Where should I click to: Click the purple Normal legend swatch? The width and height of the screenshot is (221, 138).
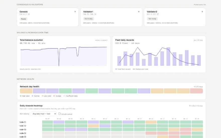point(32,96)
